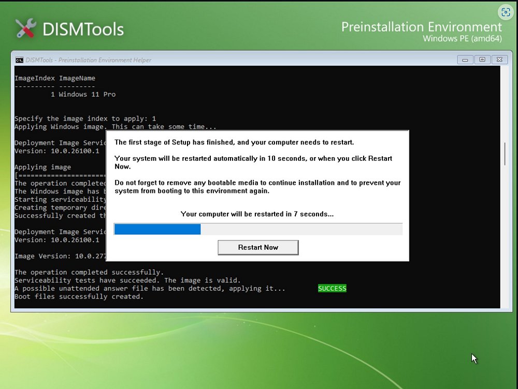Click the '1 Windows 11 Pro' image entry
Viewport: 518px width, 389px height.
pos(83,94)
